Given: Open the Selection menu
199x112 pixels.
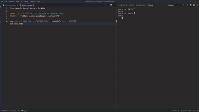Looking at the screenshot, I should [12, 2].
